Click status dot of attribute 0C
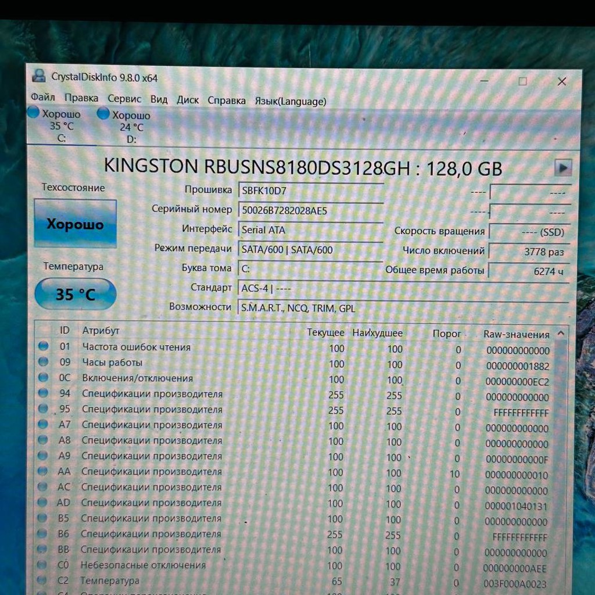 [x=43, y=377]
